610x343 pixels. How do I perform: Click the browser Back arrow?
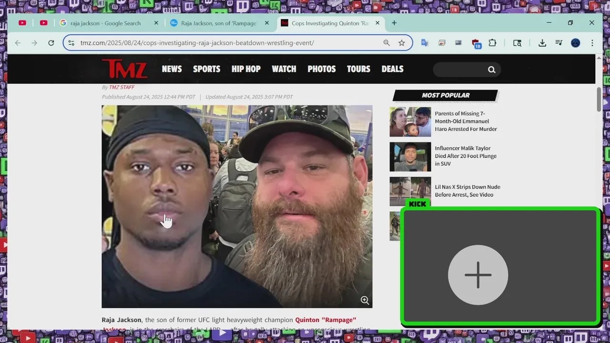pos(18,43)
